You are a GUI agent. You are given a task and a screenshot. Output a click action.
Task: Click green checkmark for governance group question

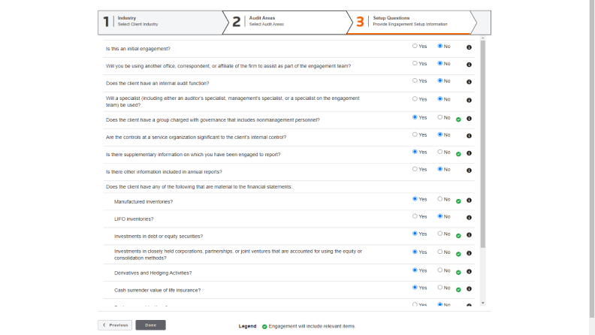pyautogui.click(x=458, y=119)
